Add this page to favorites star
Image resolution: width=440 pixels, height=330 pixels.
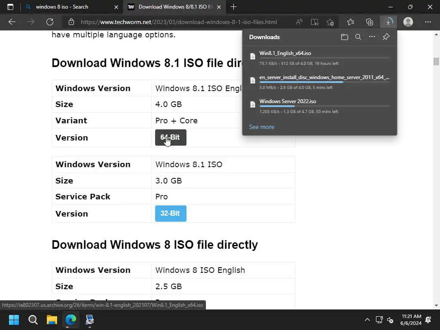pyautogui.click(x=330, y=22)
